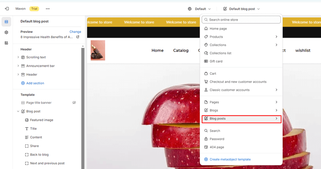Click the Gift card icon in menu
321x169 pixels.
pyautogui.click(x=206, y=61)
